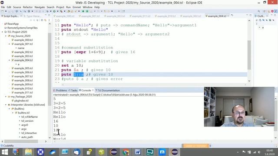Maximize the Script Explorer panel
The height and width of the screenshot is (156, 278).
point(49,16)
